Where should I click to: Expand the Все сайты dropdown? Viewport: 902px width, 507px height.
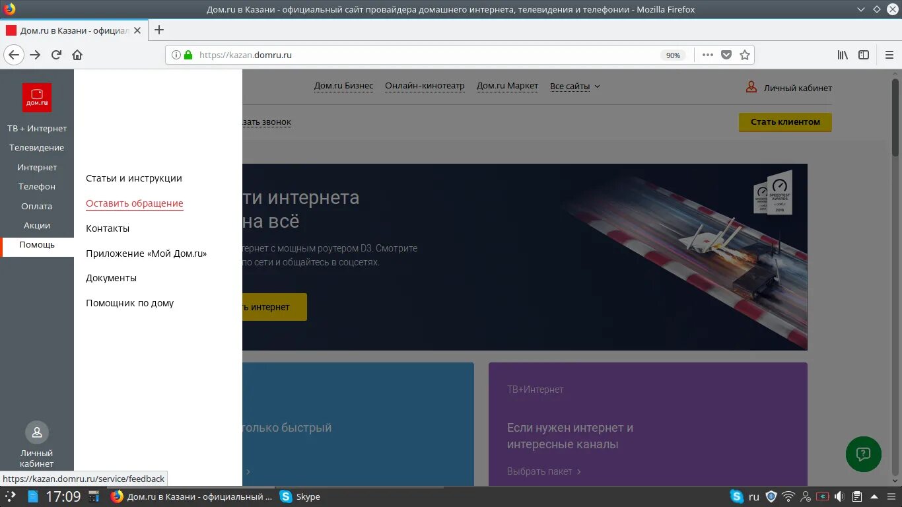point(575,86)
